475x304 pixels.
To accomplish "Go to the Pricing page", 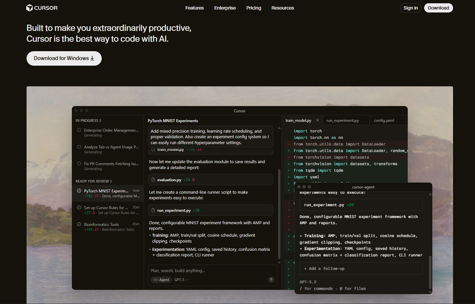I will tap(254, 8).
